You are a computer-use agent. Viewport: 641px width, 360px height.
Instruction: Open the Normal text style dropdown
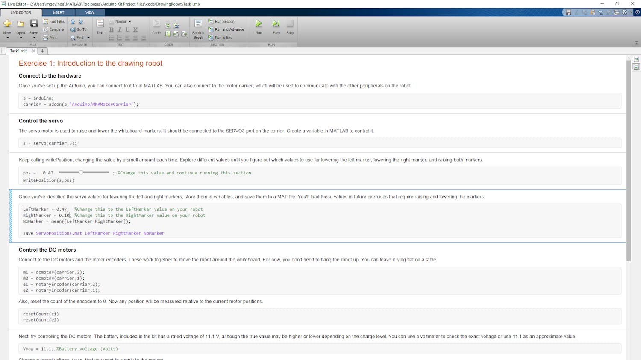(x=121, y=21)
